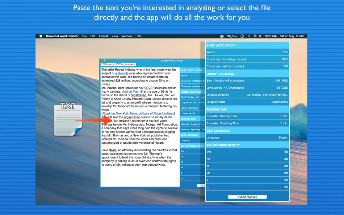Click the date 'Sat 26 May 08:46'
The width and height of the screenshot is (344, 215).
291,36
